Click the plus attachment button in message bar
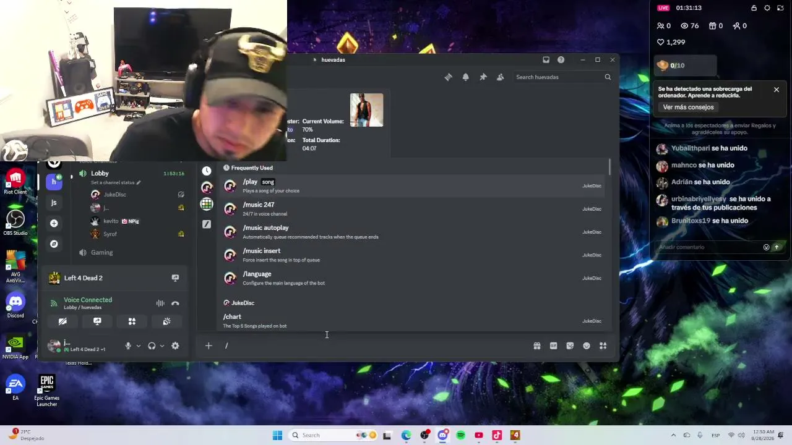Viewport: 792px width, 445px height. [x=209, y=346]
